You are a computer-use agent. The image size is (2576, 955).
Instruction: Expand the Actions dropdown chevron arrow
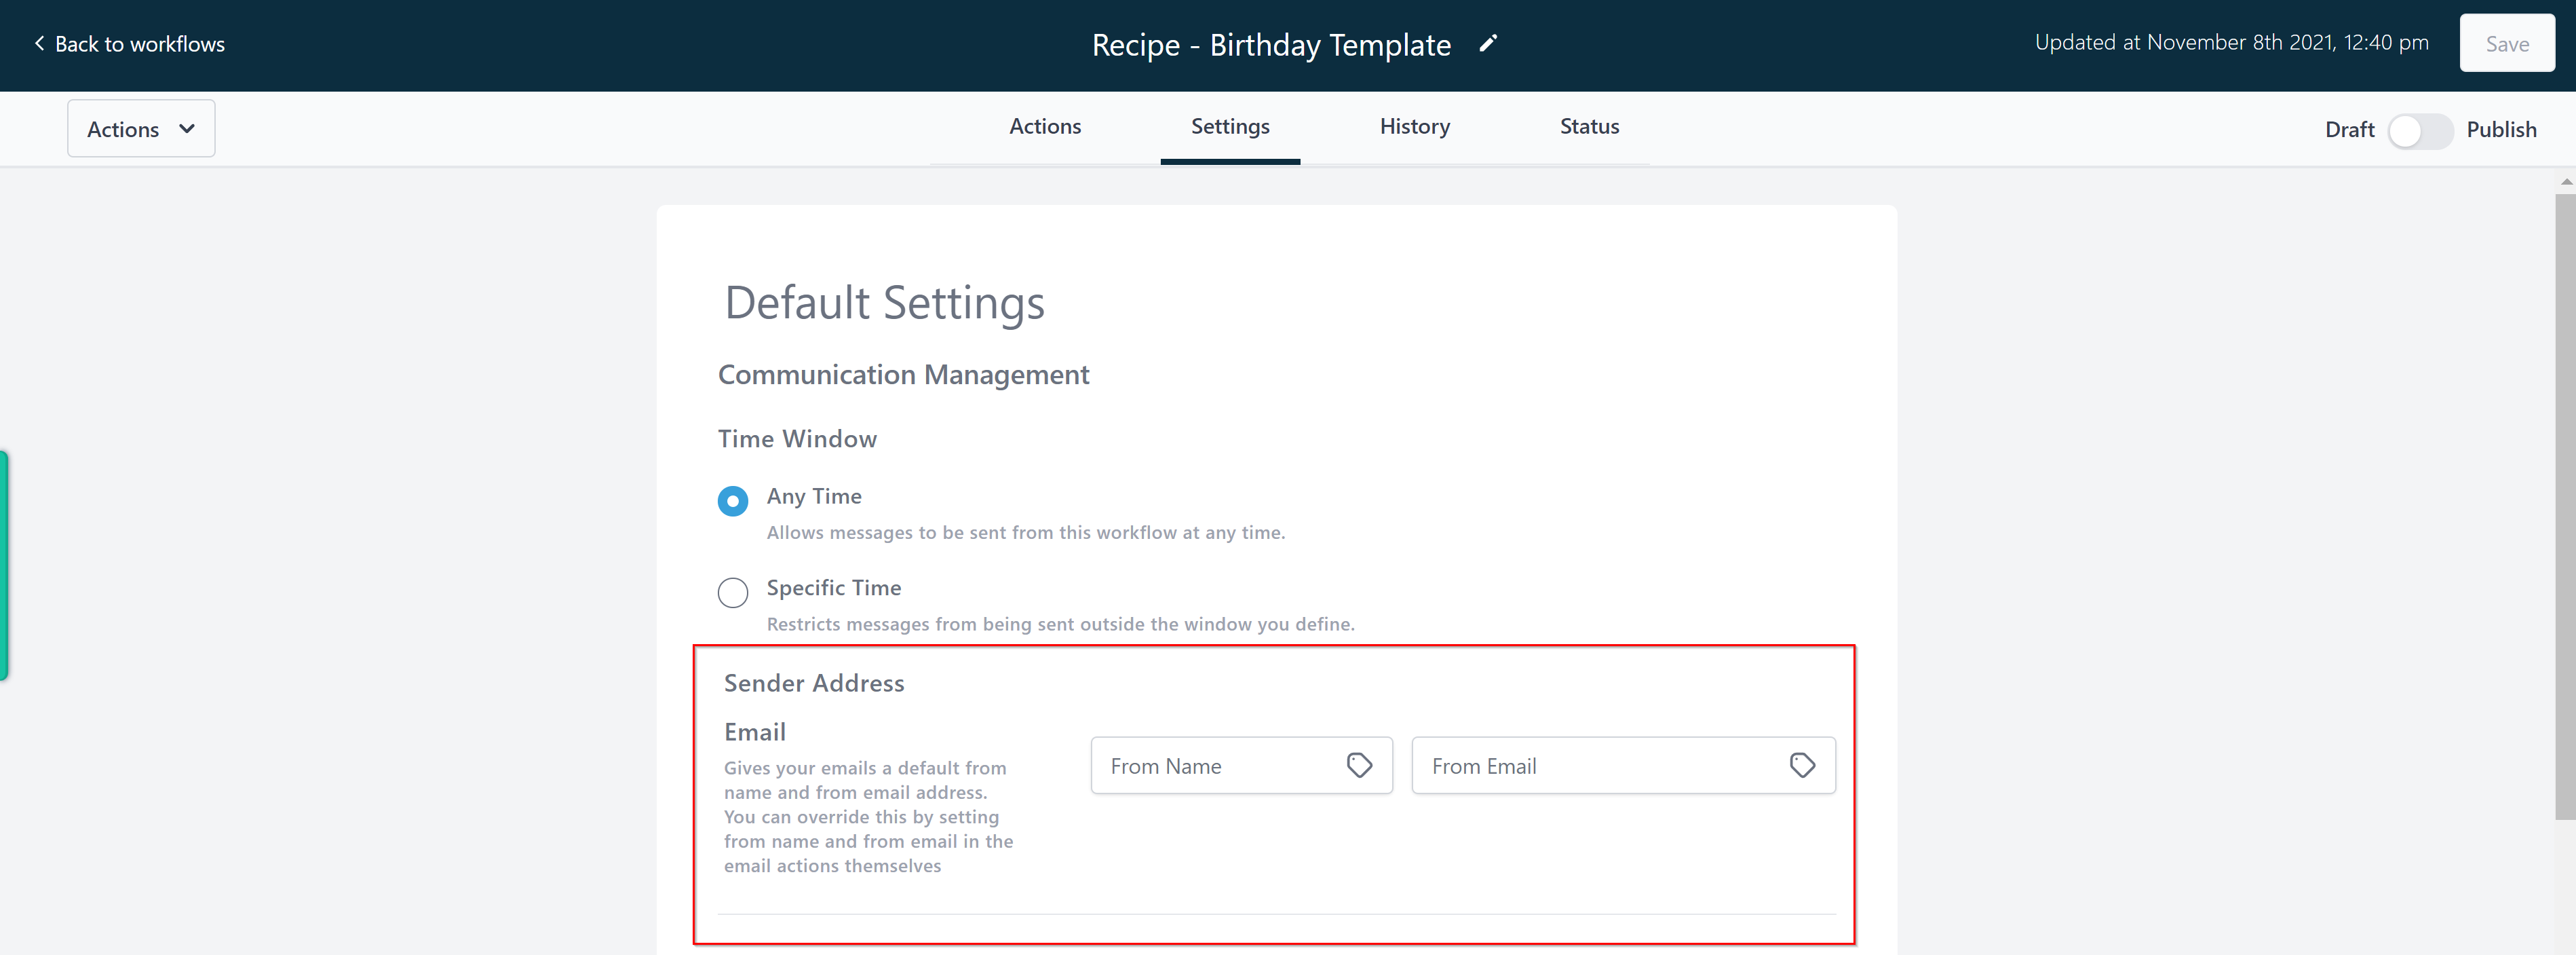click(187, 129)
